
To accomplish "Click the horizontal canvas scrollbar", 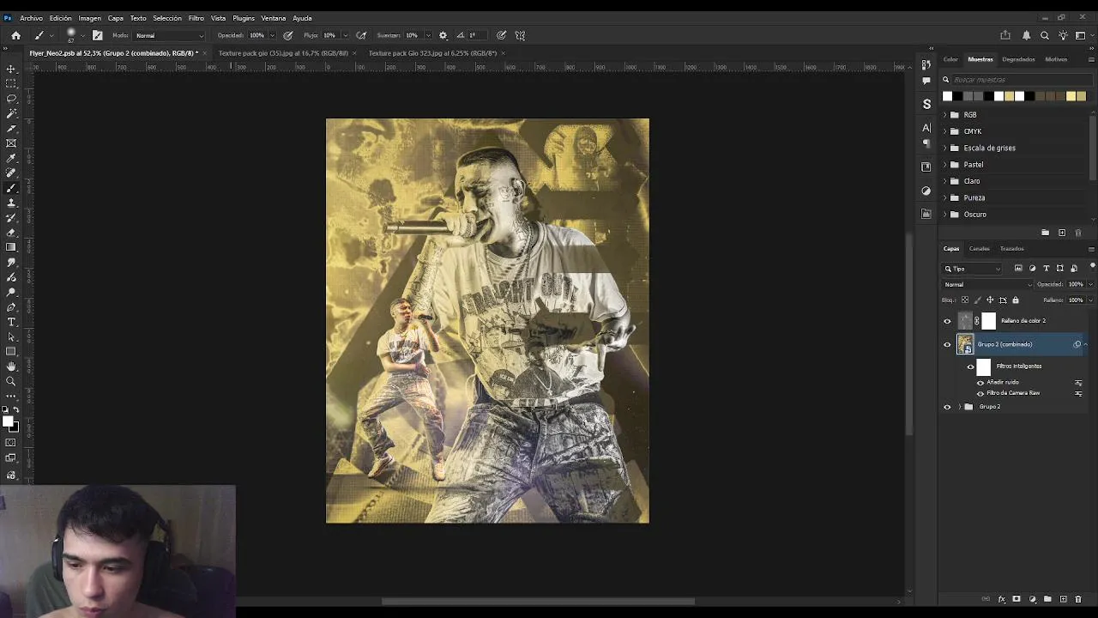I will coord(538,601).
